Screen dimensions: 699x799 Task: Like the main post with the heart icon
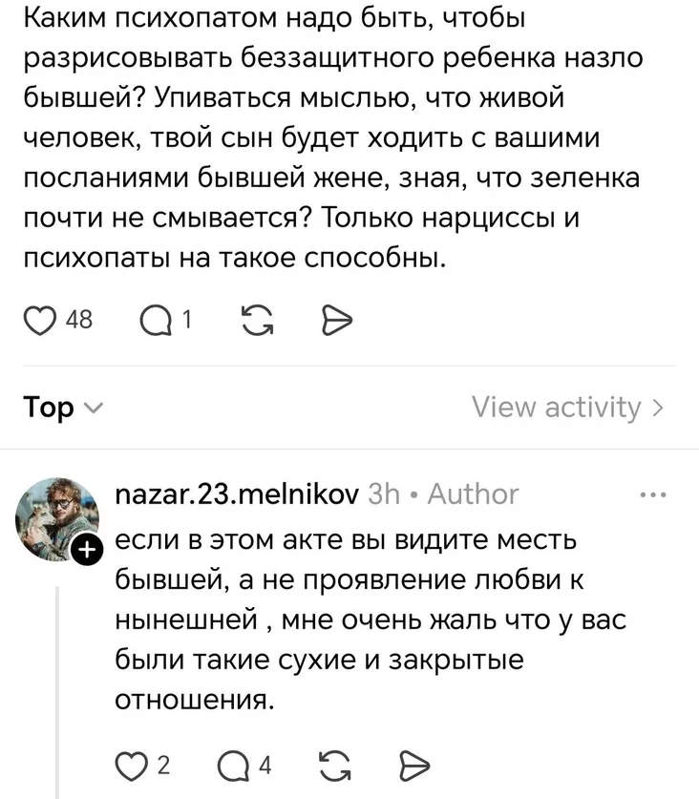pyautogui.click(x=39, y=320)
